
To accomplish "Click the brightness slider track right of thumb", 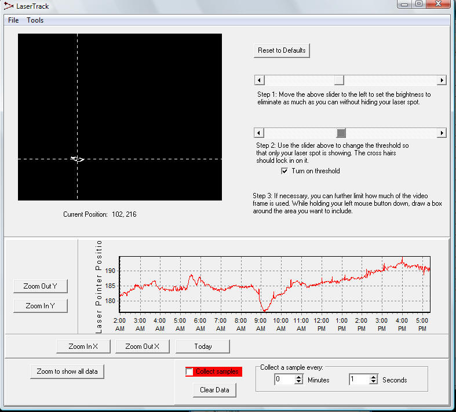I will point(391,80).
